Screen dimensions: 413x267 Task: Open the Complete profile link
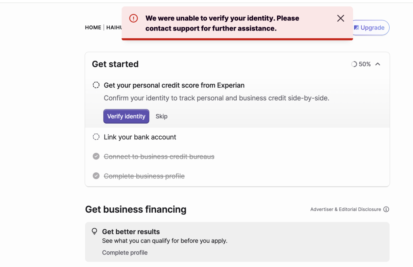[x=125, y=253]
